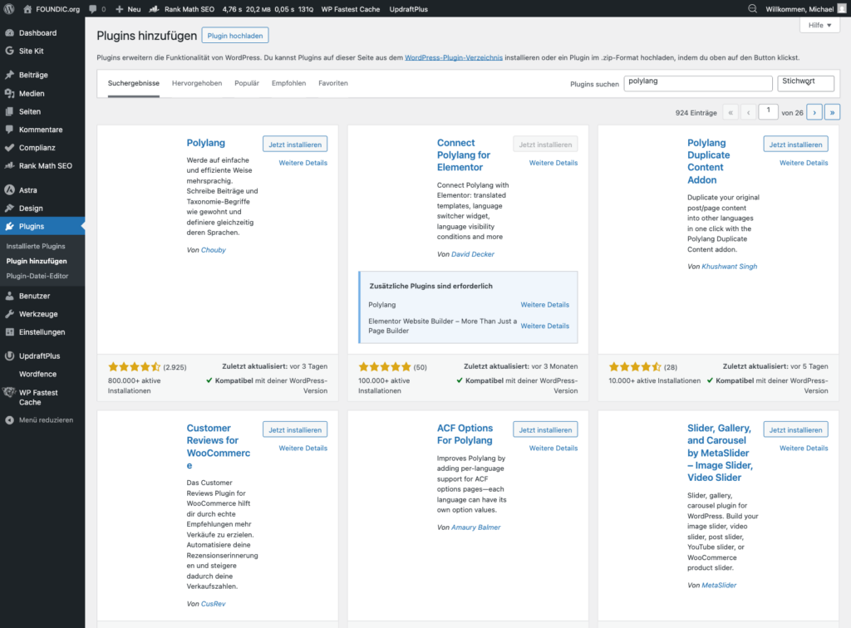
Task: Install the Polylang plugin now
Action: [x=295, y=145]
